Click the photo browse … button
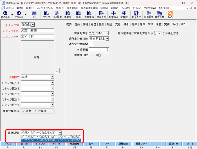Viewport: 197px width, 149px height. click(x=57, y=71)
